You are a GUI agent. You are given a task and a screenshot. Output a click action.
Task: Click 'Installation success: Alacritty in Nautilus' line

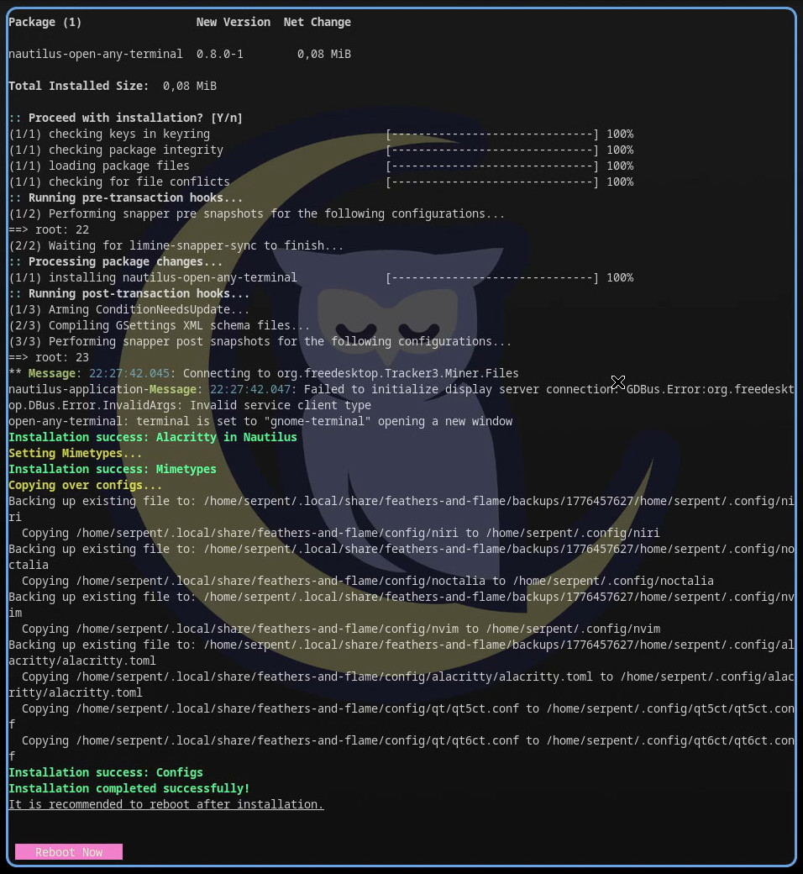click(153, 437)
